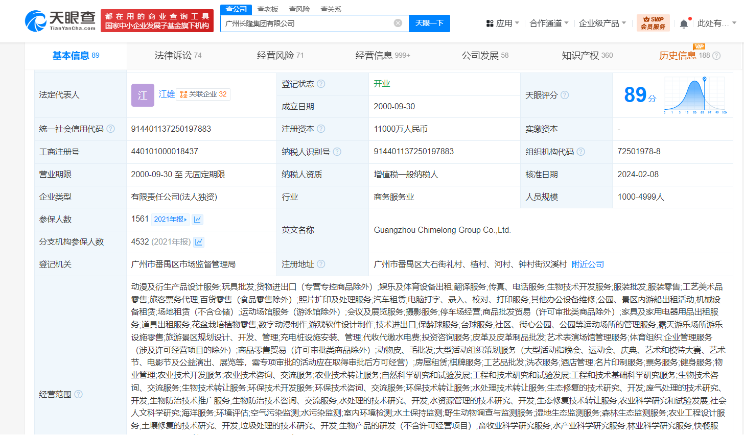
Task: Open the TianYanCha logo homepage
Action: (x=60, y=20)
